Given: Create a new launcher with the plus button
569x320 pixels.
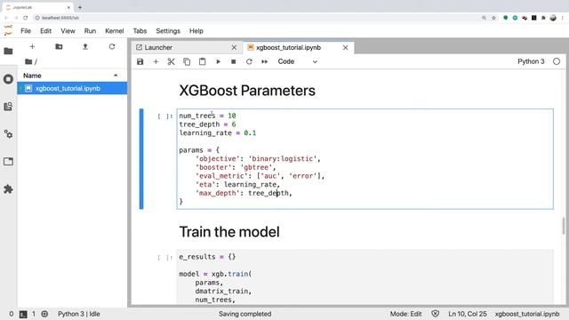Looking at the screenshot, I should coord(32,46).
